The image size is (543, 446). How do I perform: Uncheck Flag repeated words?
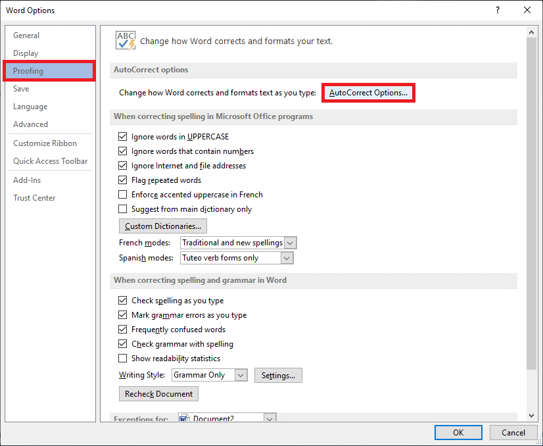(122, 180)
